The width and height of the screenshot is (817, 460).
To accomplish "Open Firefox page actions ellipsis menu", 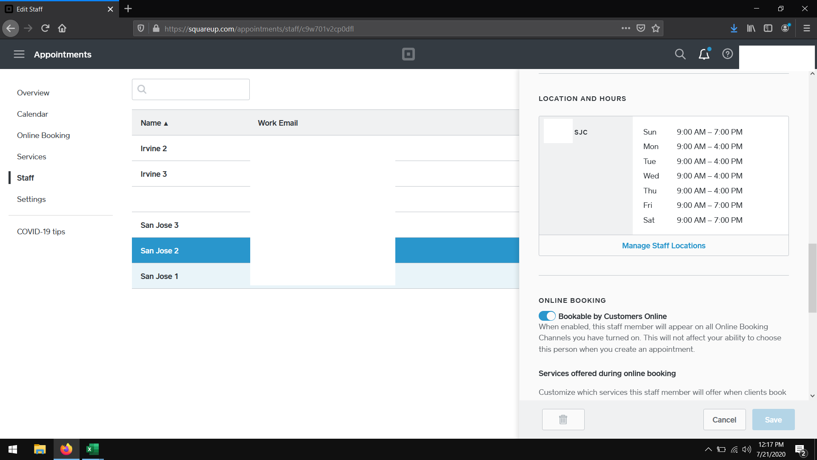I will click(x=626, y=29).
